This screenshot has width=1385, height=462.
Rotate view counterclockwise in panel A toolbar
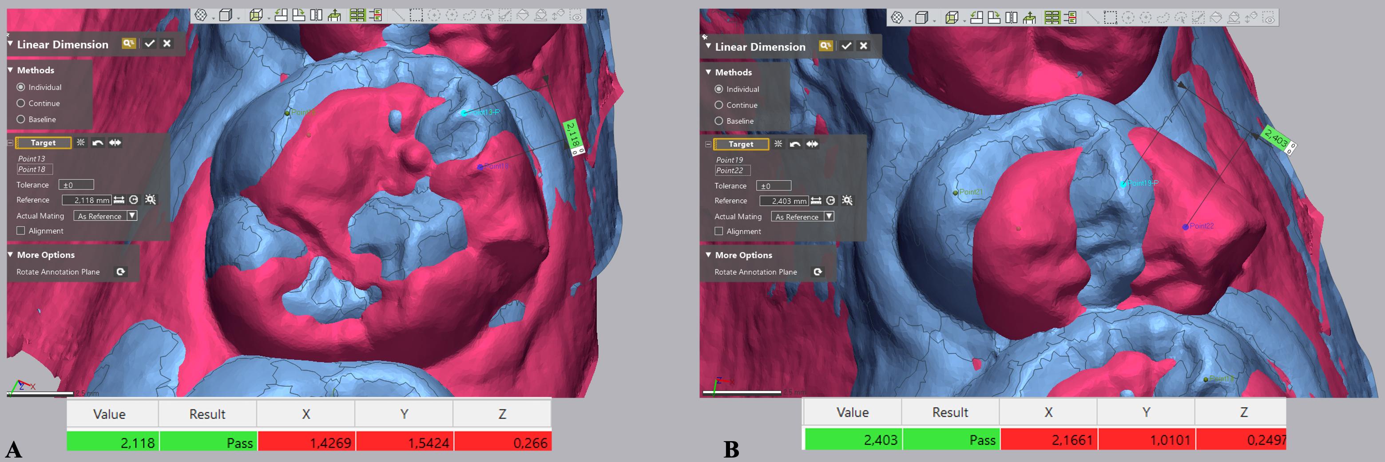pyautogui.click(x=281, y=15)
